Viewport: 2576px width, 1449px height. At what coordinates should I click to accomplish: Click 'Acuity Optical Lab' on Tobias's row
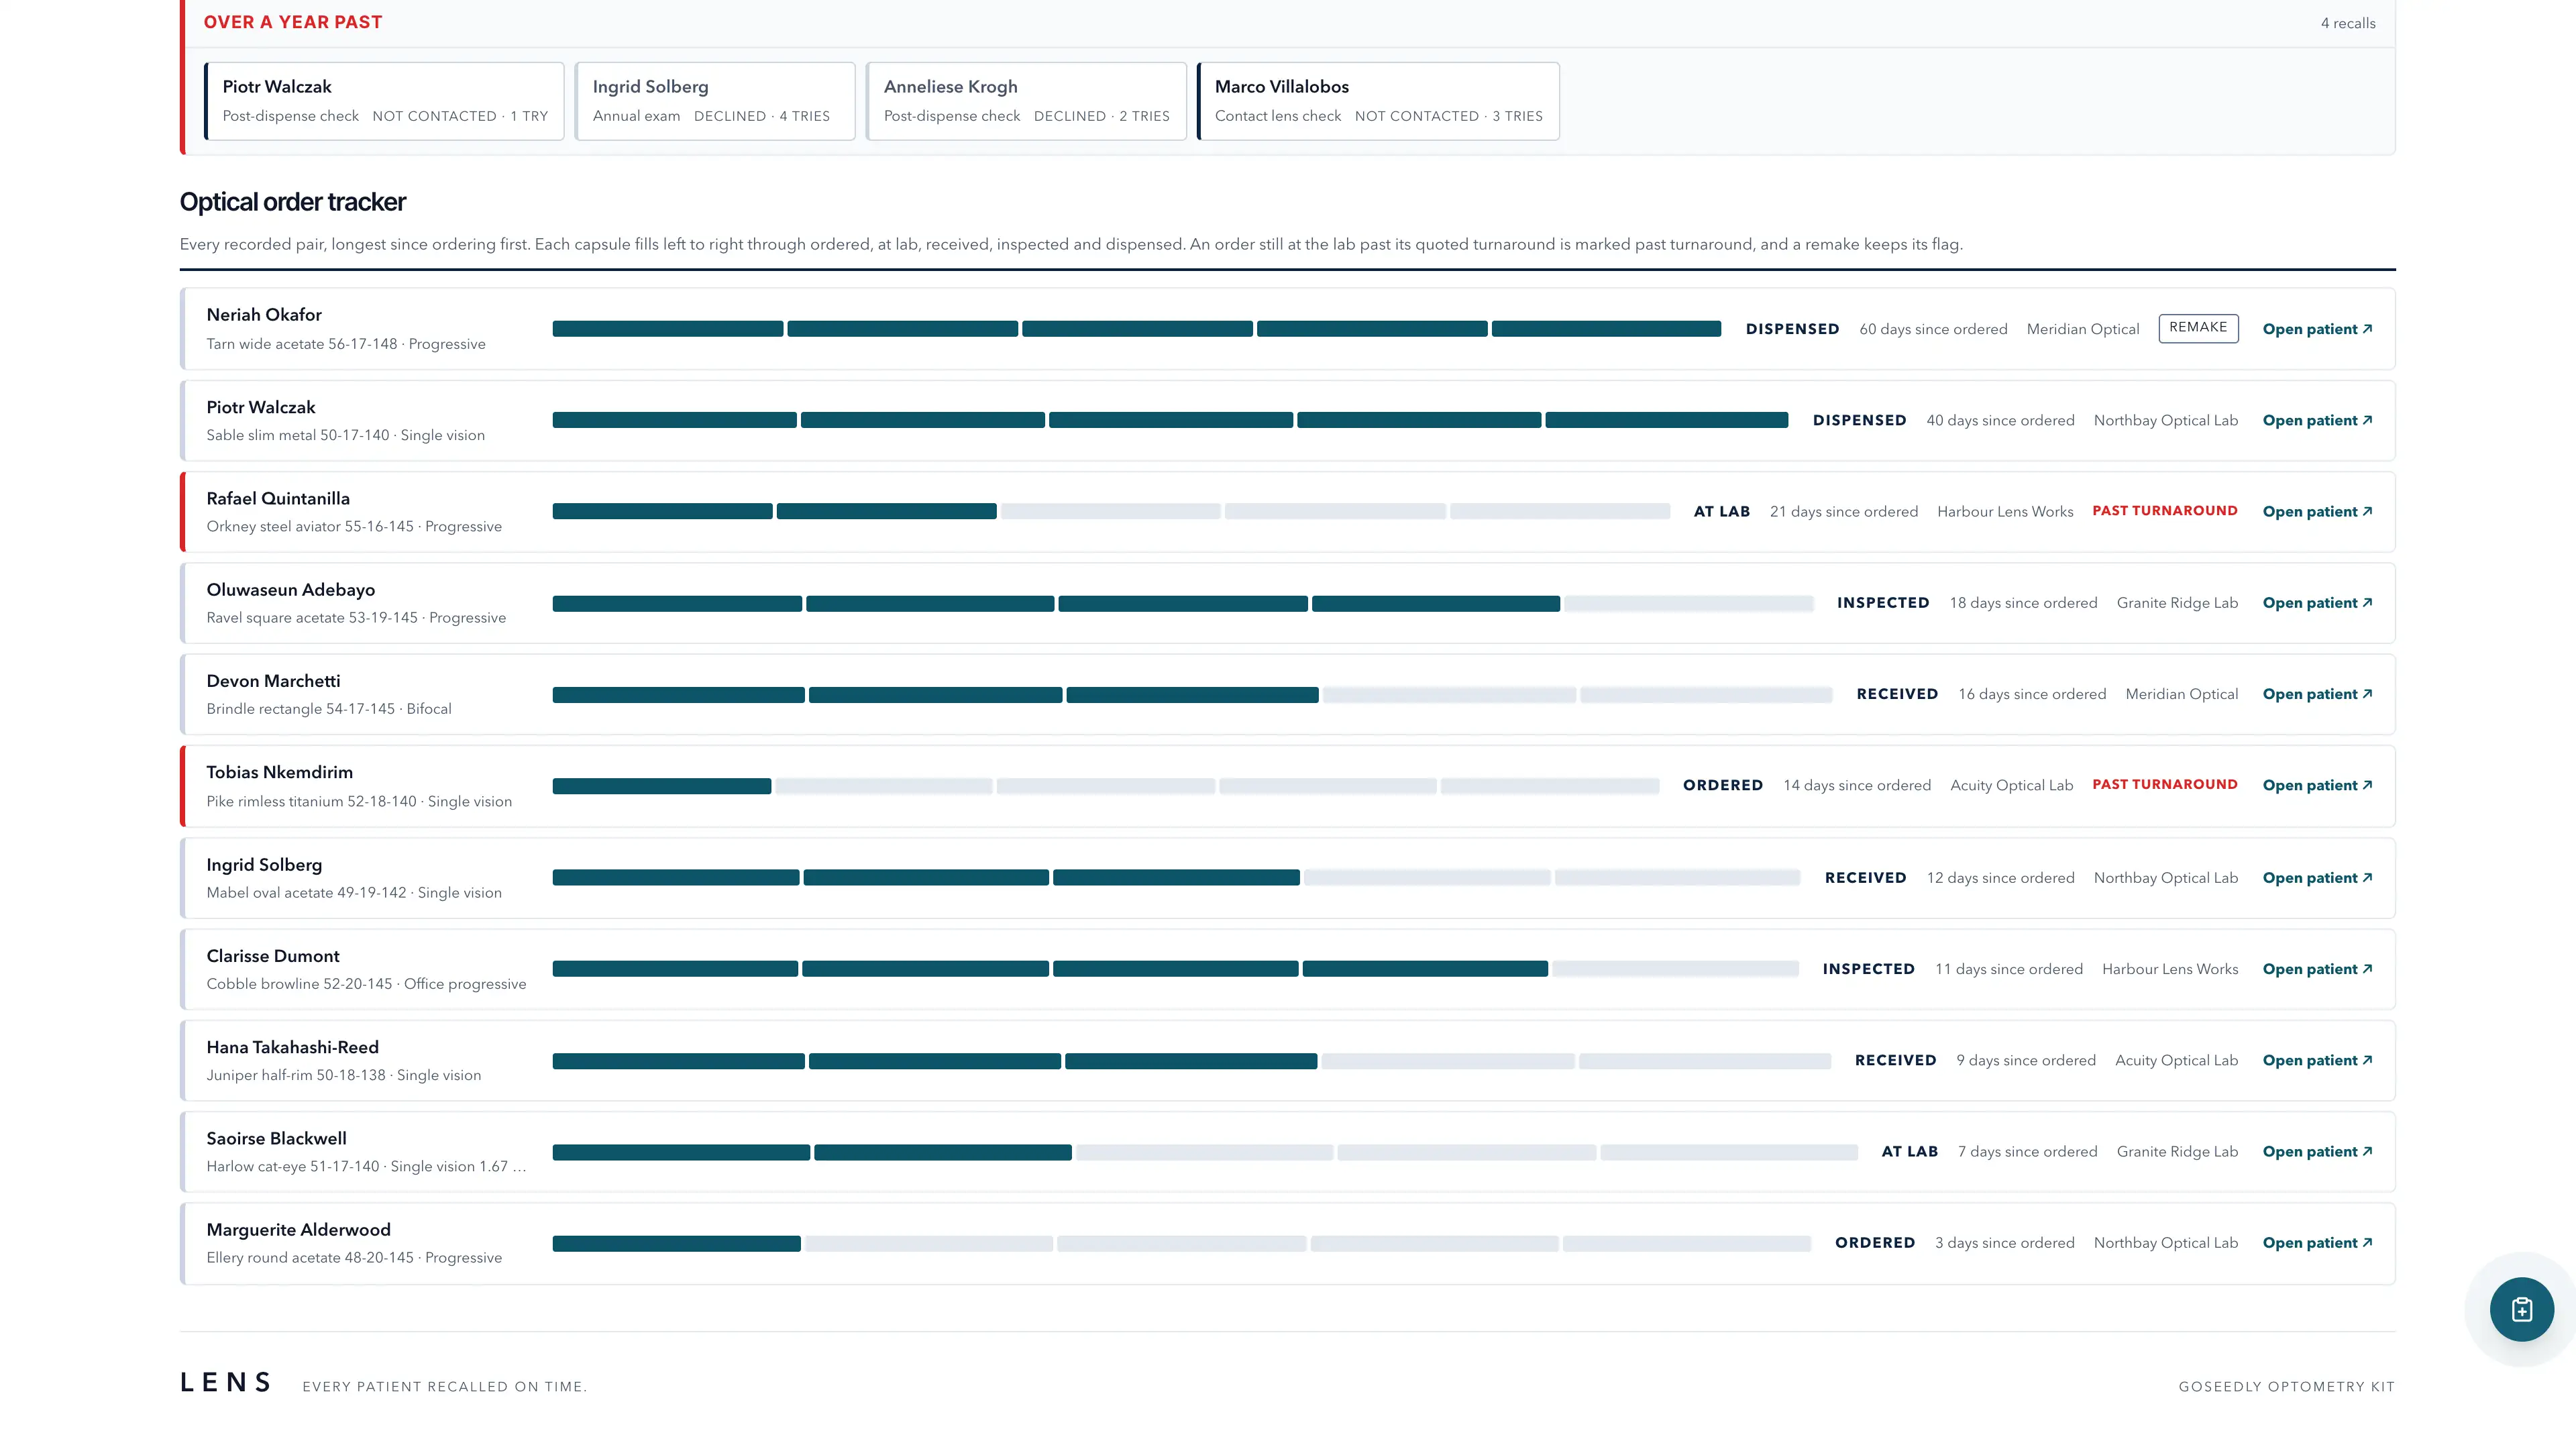tap(2011, 785)
